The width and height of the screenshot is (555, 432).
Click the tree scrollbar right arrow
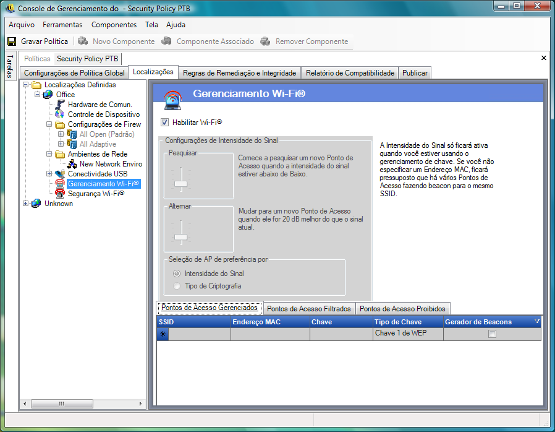click(140, 404)
